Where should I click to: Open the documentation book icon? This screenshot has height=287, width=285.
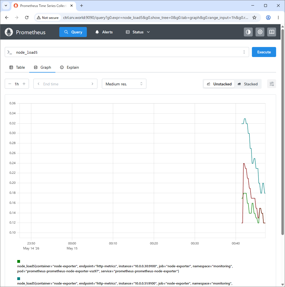coord(272,32)
